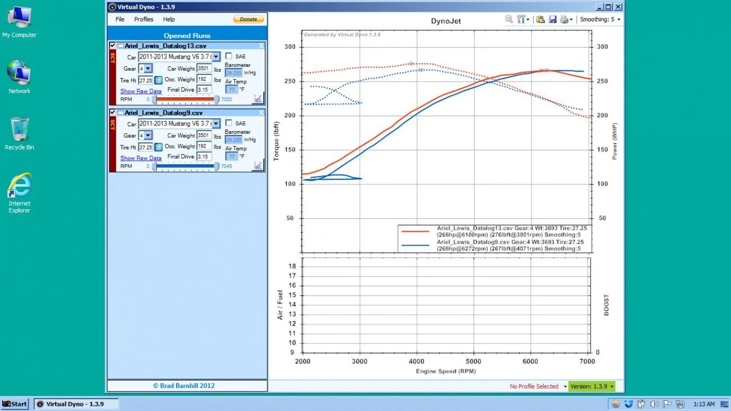Click the orange globe tray icon
731x411 pixels.
tap(616, 404)
